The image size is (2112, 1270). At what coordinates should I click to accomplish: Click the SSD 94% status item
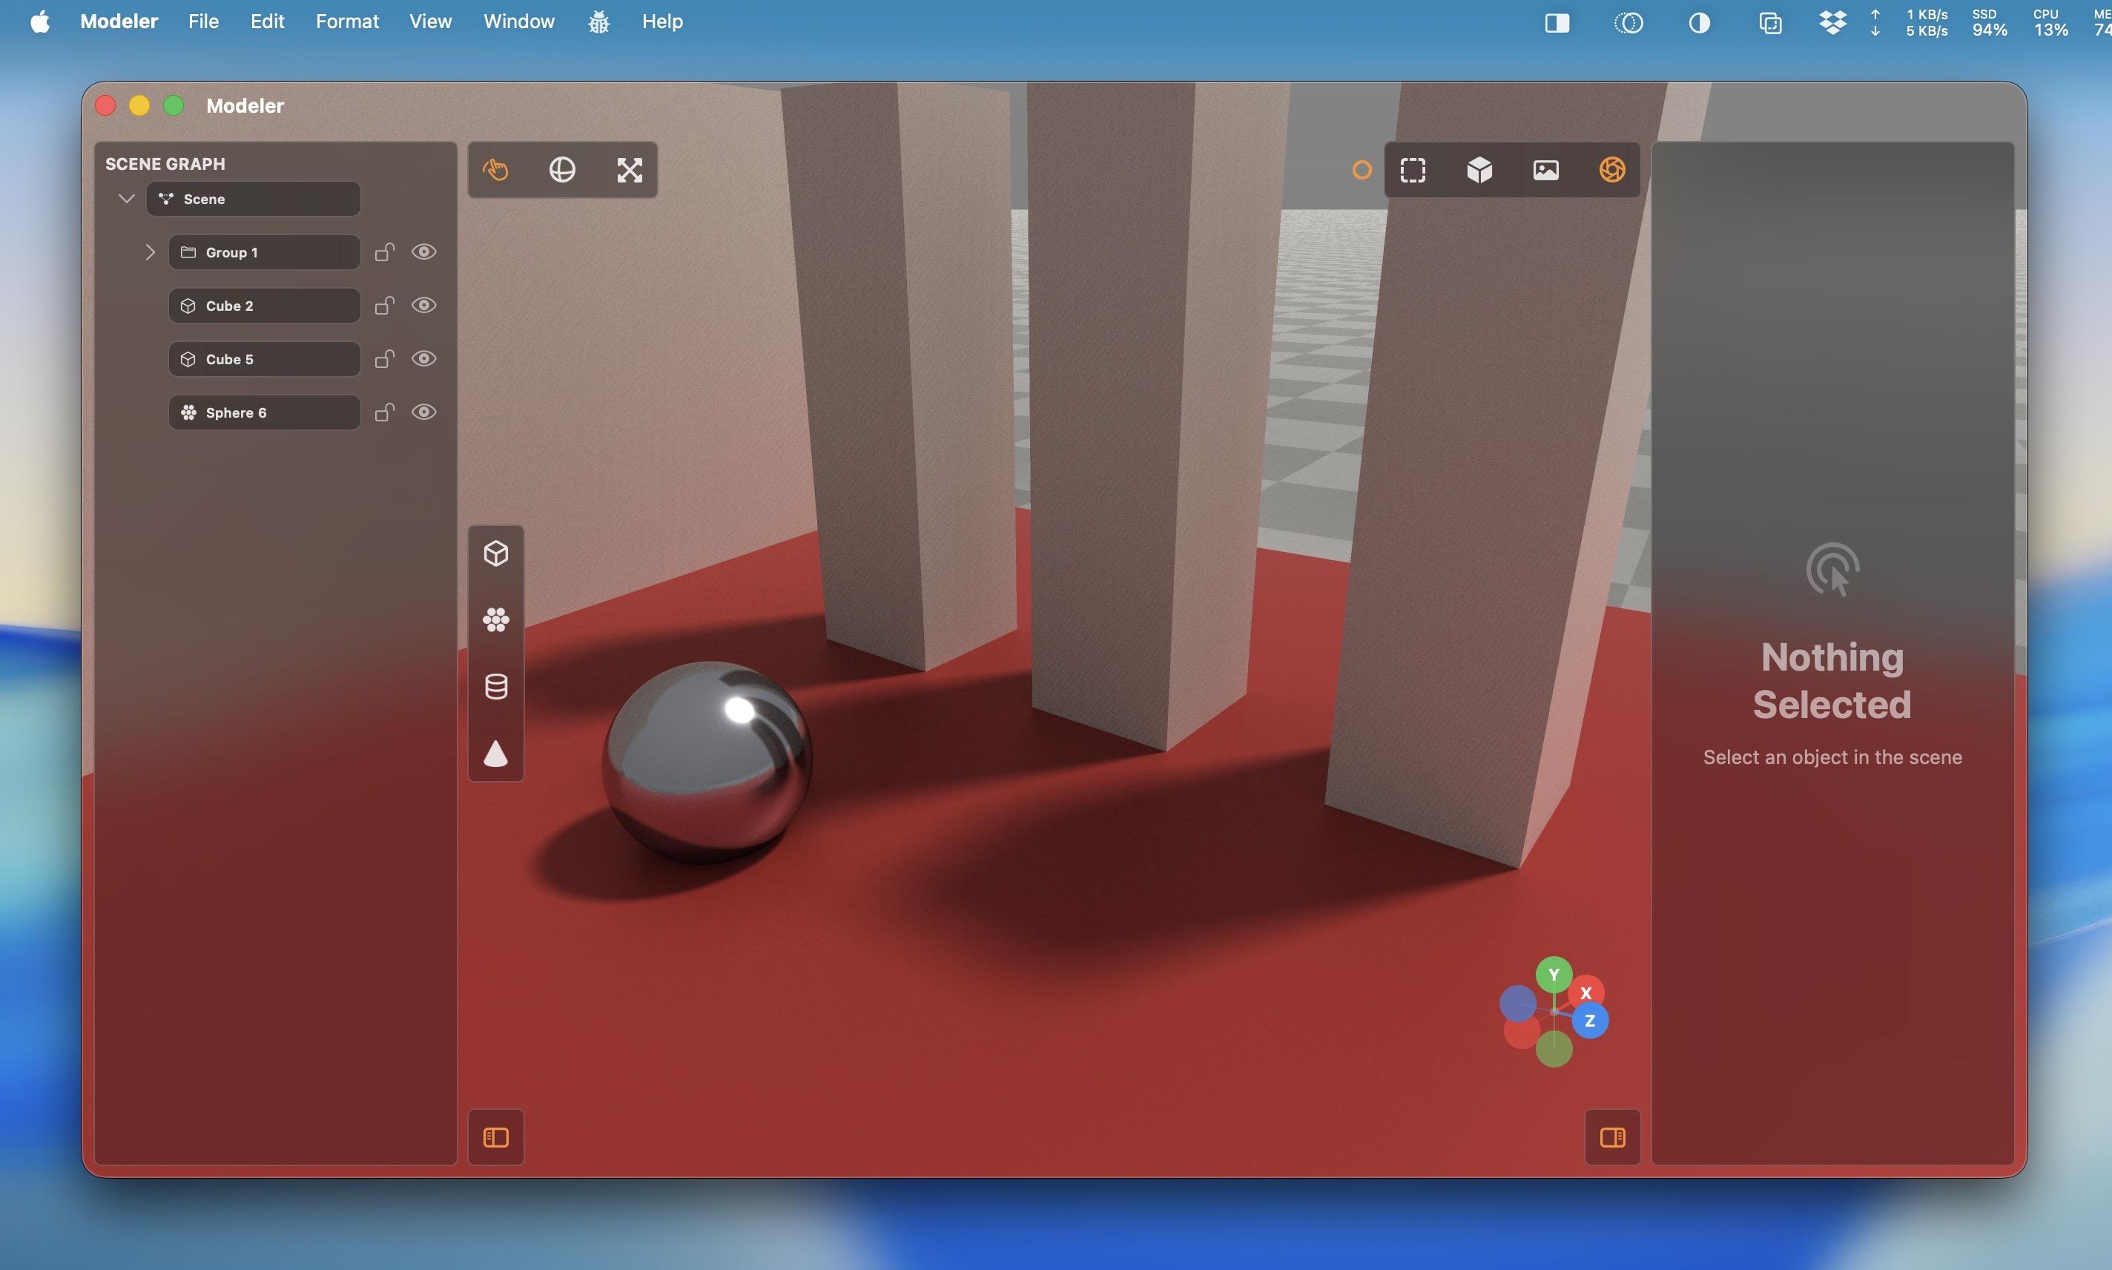1989,22
